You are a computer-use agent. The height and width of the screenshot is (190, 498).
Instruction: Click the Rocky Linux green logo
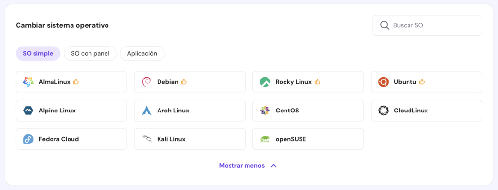265,82
